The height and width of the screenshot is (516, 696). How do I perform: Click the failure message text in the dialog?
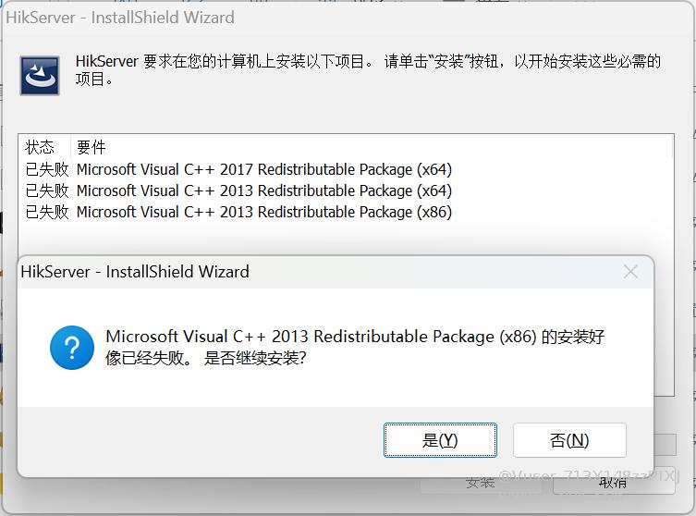click(355, 348)
